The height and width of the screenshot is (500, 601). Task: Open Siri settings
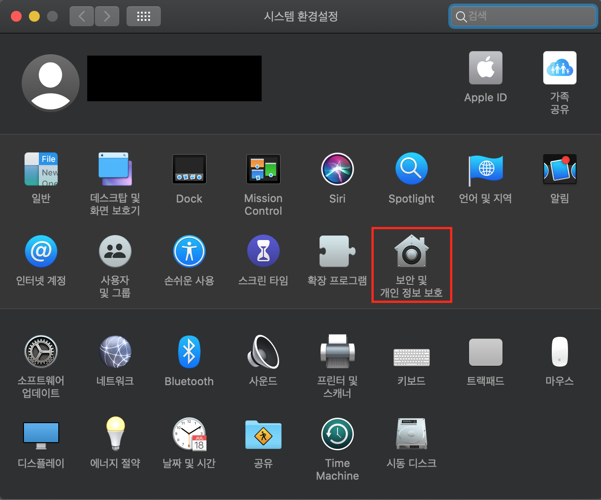pos(337,170)
